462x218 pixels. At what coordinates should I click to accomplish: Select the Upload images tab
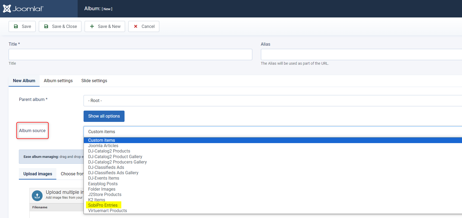[x=38, y=174]
